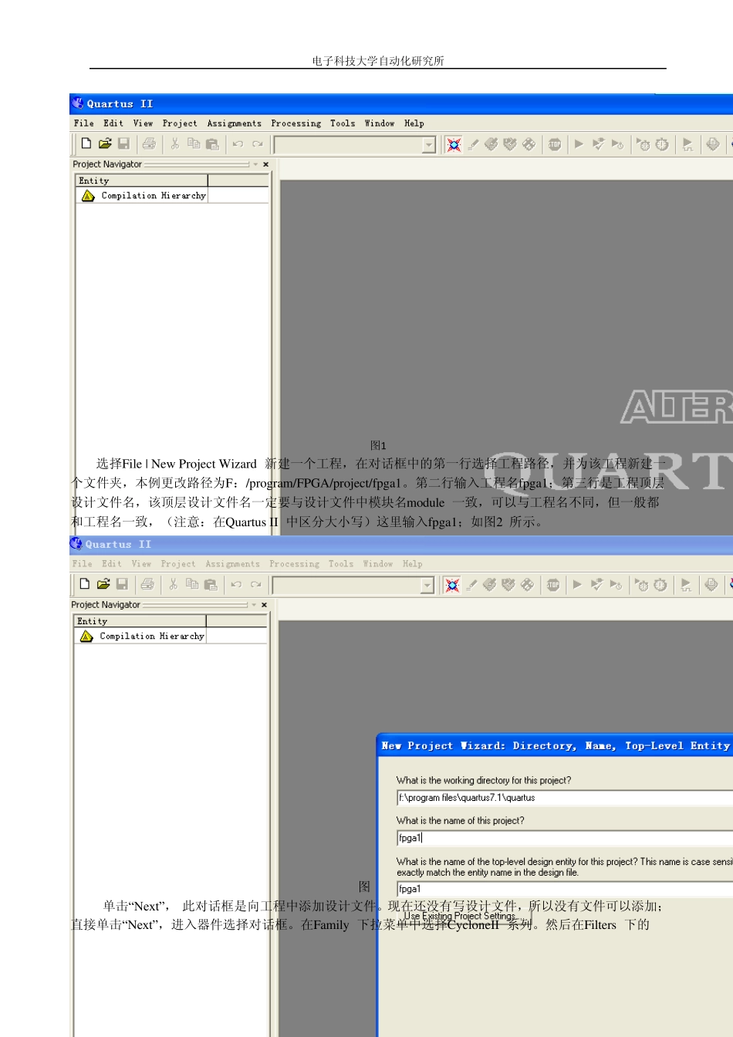Click New file icon in lower Quartus window
The image size is (733, 1037).
coord(85,584)
